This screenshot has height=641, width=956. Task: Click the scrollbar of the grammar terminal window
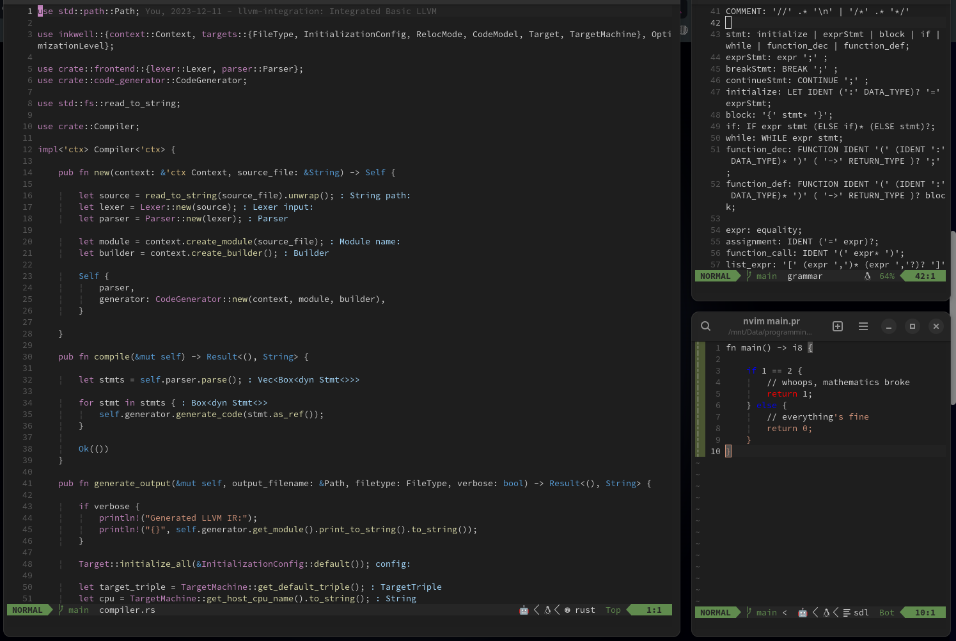point(953,317)
